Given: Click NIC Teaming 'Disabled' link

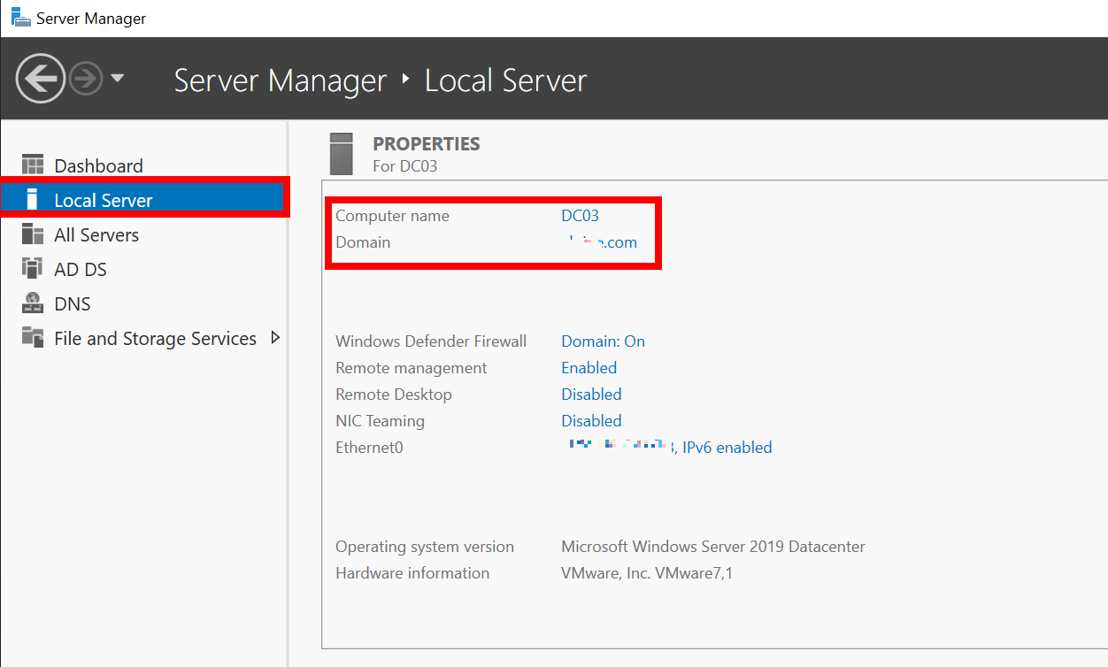Looking at the screenshot, I should point(591,421).
